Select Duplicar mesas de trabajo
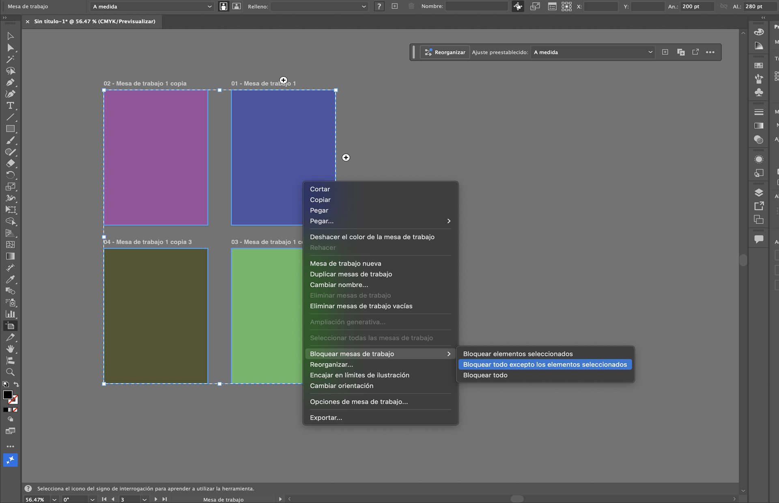 click(x=351, y=274)
